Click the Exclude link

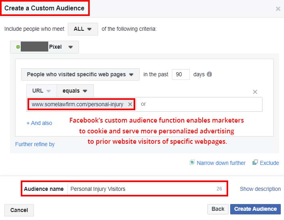point(269,163)
